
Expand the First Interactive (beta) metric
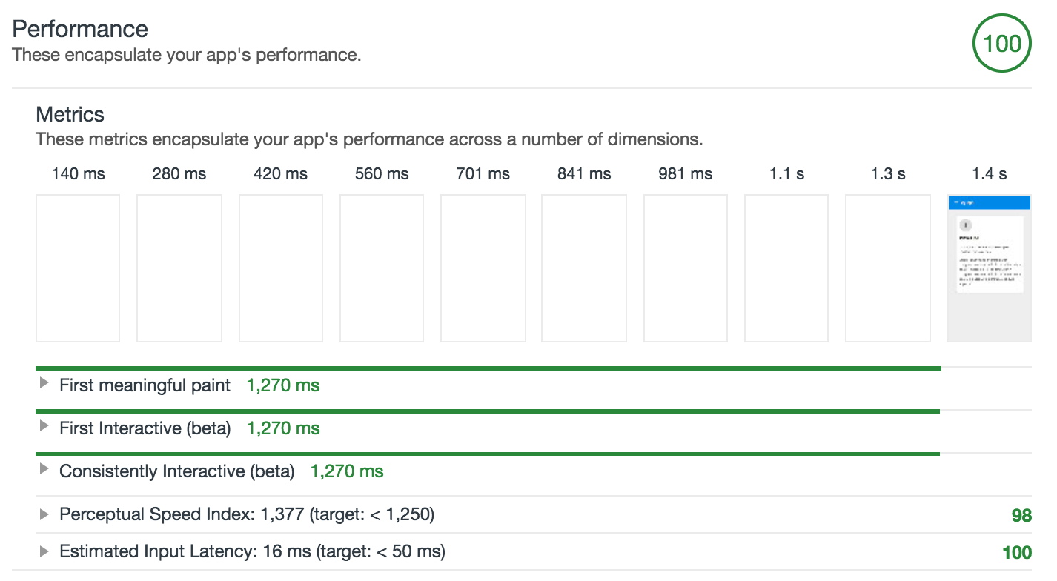pos(44,427)
